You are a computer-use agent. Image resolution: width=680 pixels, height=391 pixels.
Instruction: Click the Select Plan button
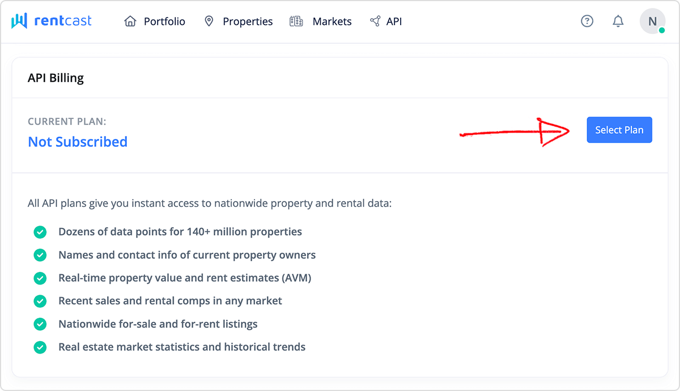619,130
